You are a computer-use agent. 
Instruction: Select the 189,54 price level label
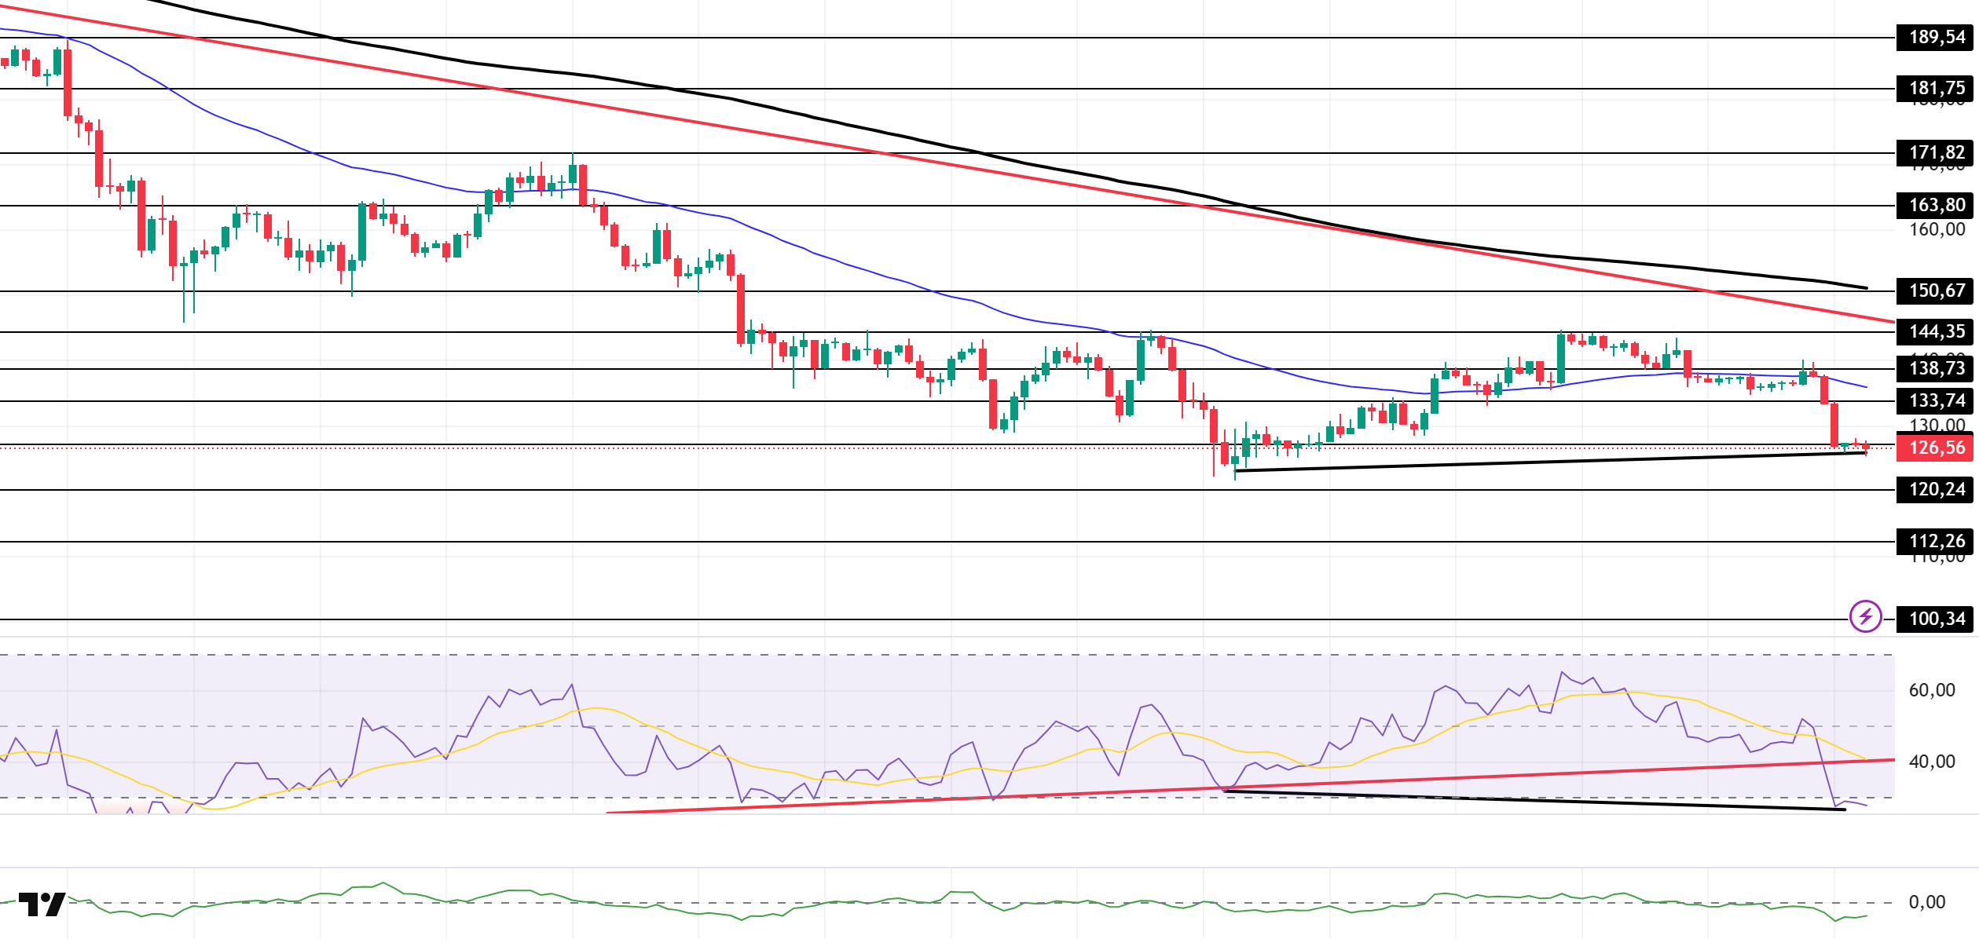click(1937, 37)
